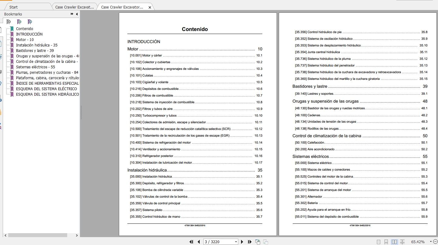Click the [48.100] Cadenas entry
Viewport: 438px width, 245px height.
tap(361, 115)
